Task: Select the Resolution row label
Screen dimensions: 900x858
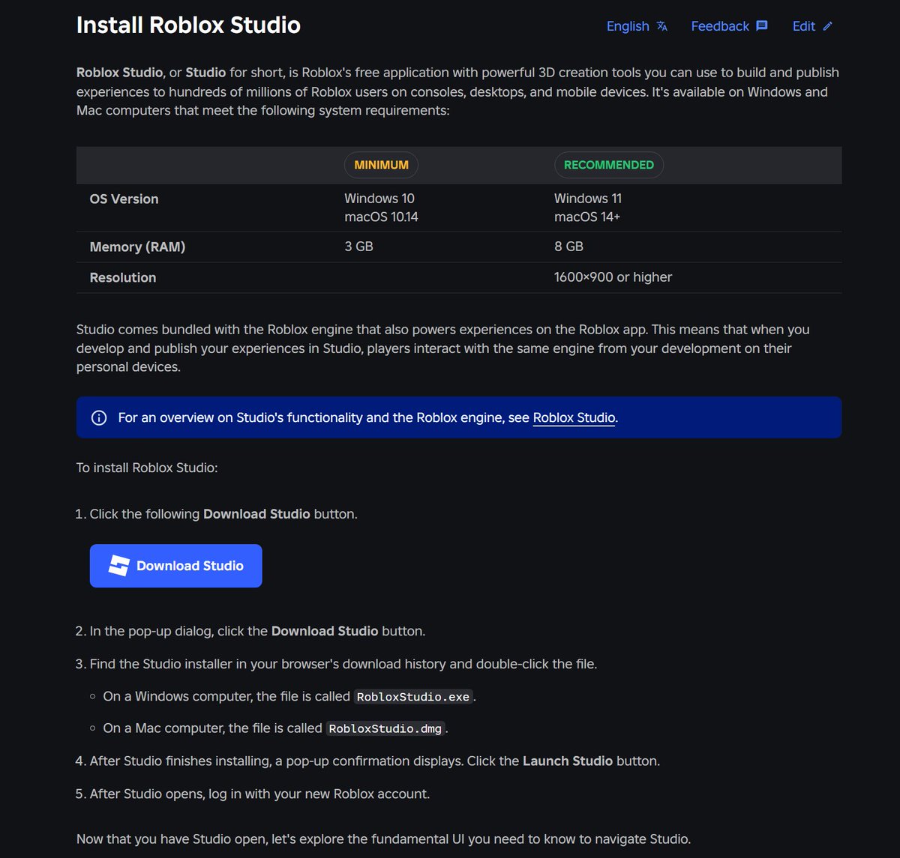Action: click(x=123, y=277)
